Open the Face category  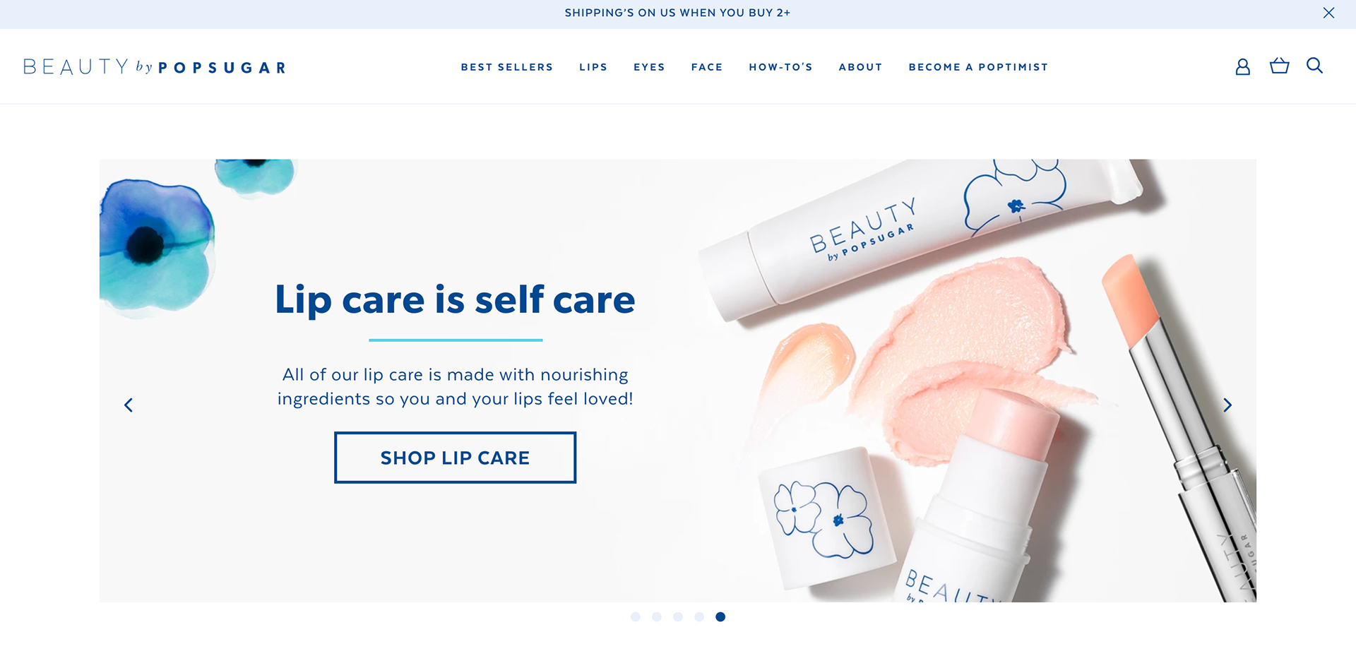(707, 67)
